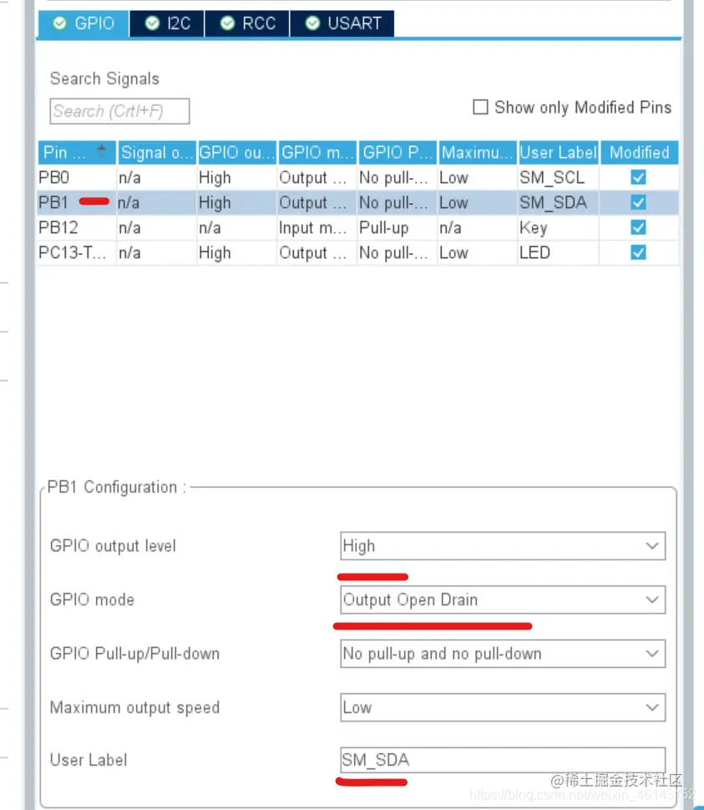The image size is (704, 810).
Task: Click the green check icon on I2C tab
Action: click(x=152, y=23)
